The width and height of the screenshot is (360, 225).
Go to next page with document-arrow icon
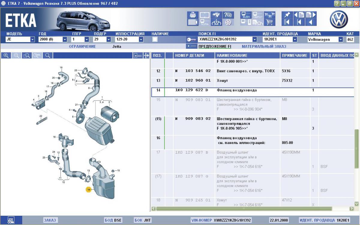click(x=311, y=15)
